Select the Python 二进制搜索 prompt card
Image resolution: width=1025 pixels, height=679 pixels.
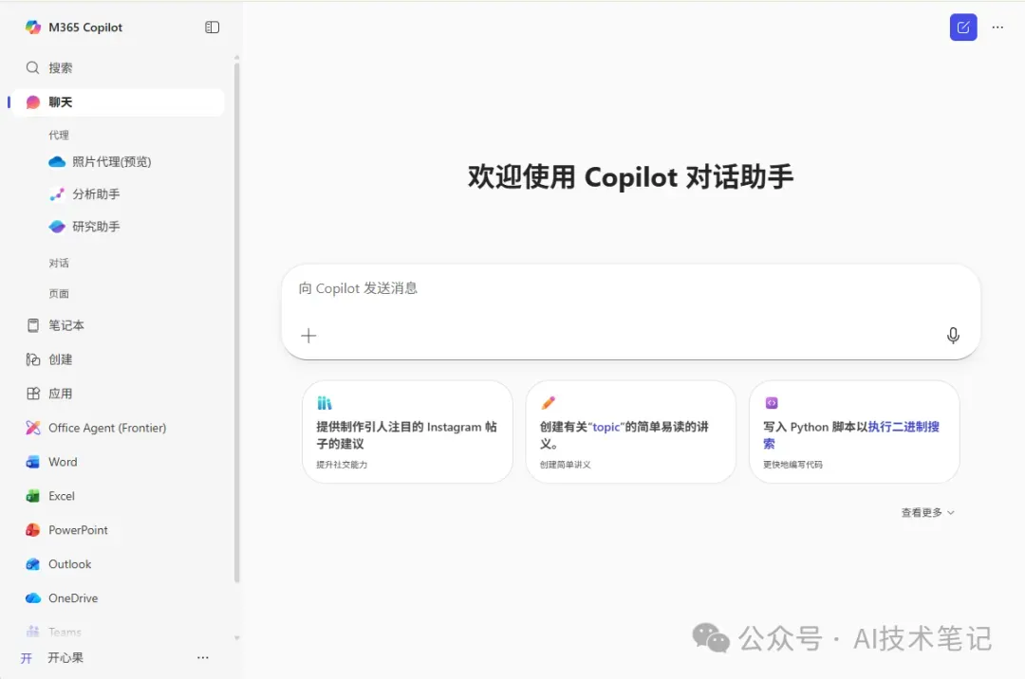click(x=854, y=432)
